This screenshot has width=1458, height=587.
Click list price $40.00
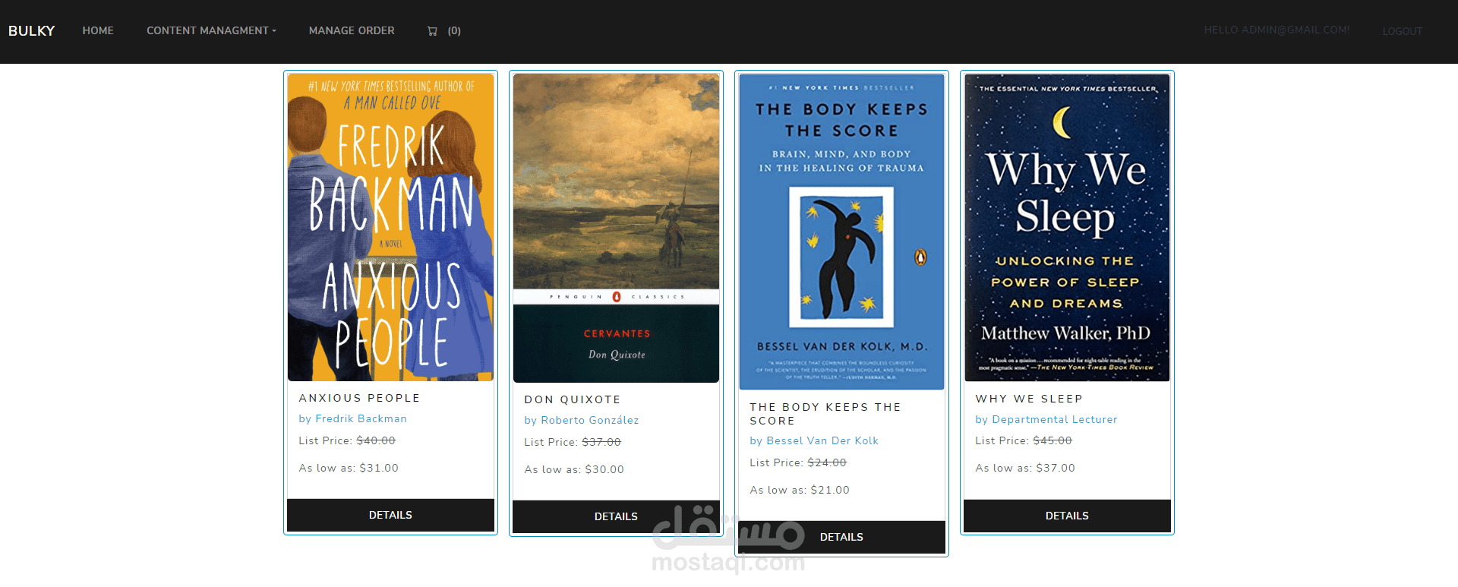coord(376,440)
